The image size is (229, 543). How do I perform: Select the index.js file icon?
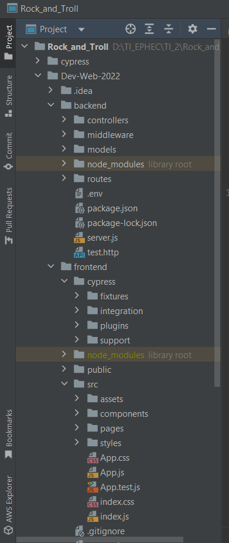(93, 517)
